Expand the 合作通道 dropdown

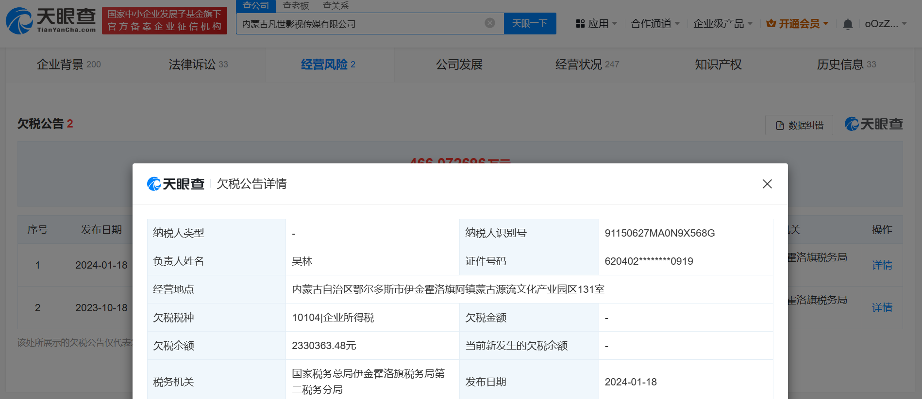(655, 23)
